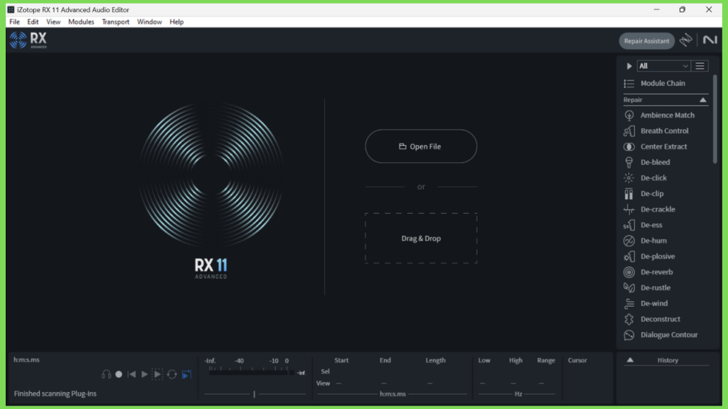This screenshot has width=728, height=409.
Task: Click the record button in the transport
Action: pos(119,374)
